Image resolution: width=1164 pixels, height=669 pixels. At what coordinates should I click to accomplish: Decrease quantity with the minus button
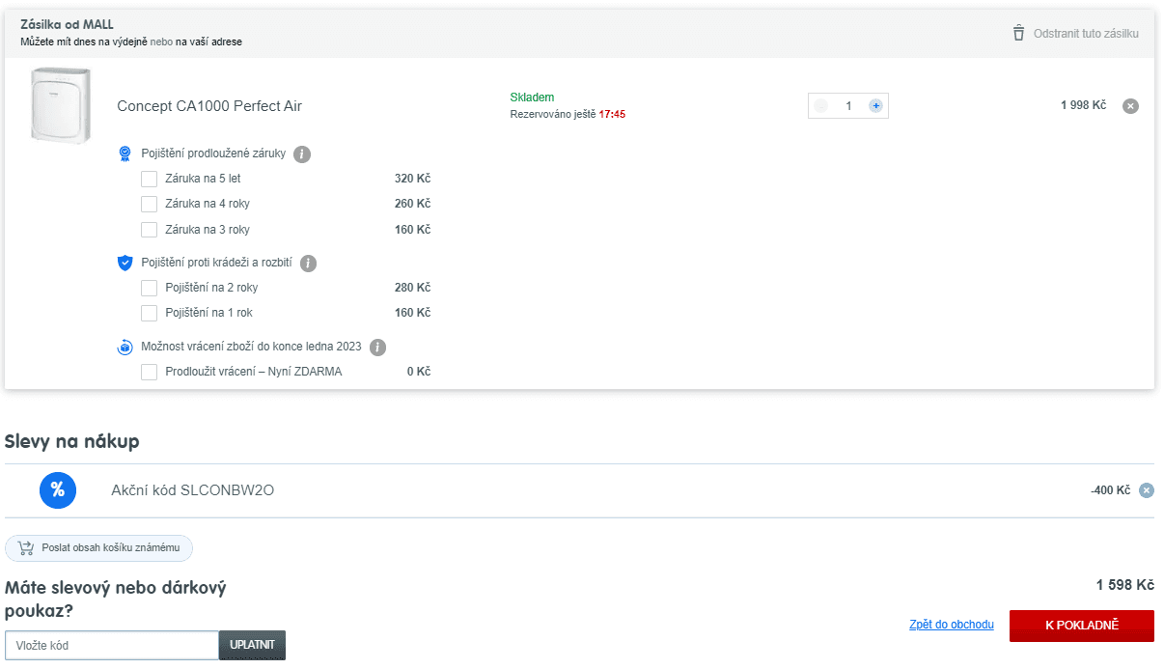click(820, 106)
